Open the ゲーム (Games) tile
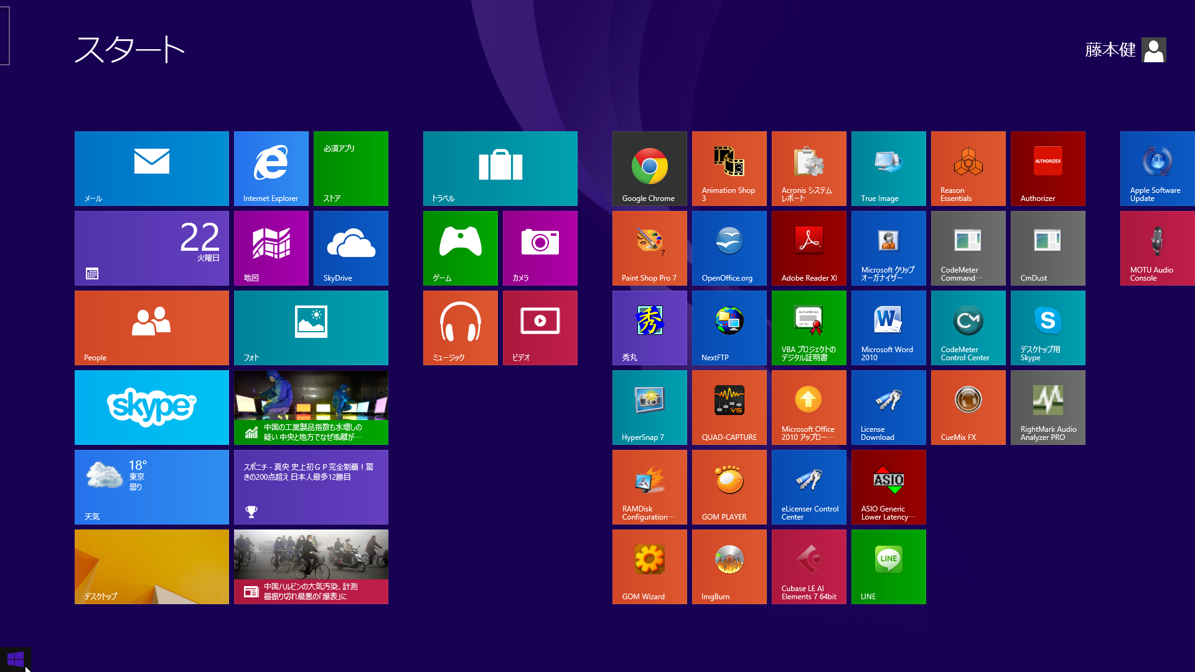Viewport: 1195px width, 672px height. pyautogui.click(x=461, y=248)
